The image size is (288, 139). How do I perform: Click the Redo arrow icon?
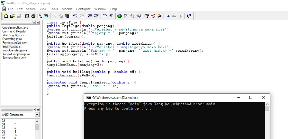[x=82, y=16]
